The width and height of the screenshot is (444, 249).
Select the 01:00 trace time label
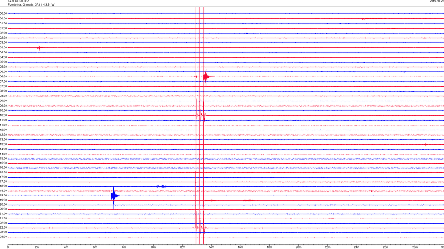3,23
